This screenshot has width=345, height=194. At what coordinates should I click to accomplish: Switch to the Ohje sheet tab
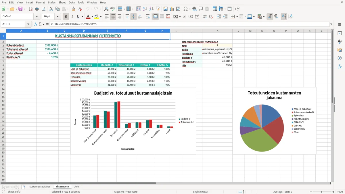click(76, 187)
